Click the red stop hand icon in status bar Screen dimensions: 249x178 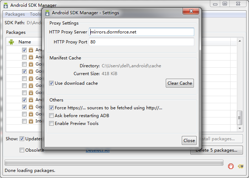click(x=231, y=166)
